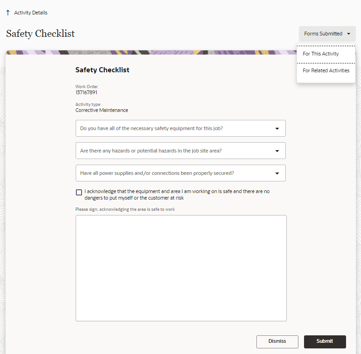Check the safety acknowledgement checkbox
Image resolution: width=361 pixels, height=354 pixels.
[79, 192]
